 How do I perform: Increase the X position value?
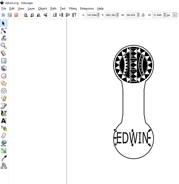98,14
